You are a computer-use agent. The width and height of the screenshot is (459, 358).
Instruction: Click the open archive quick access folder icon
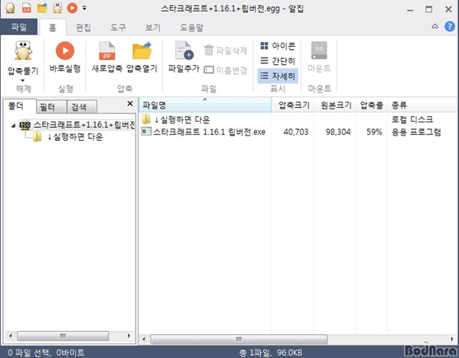(42, 8)
